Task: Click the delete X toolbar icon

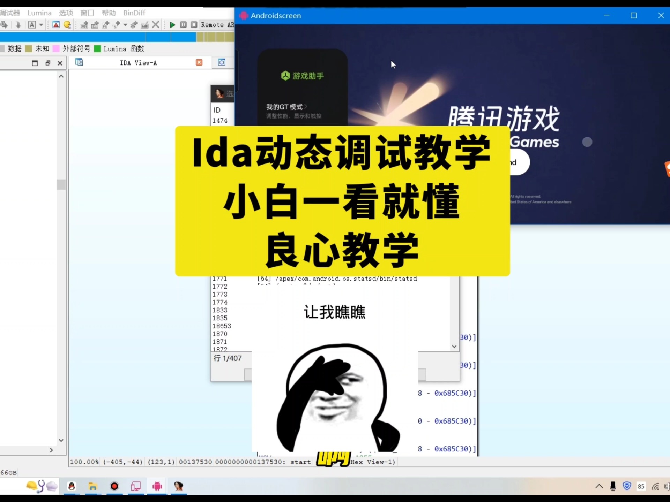Action: (156, 25)
